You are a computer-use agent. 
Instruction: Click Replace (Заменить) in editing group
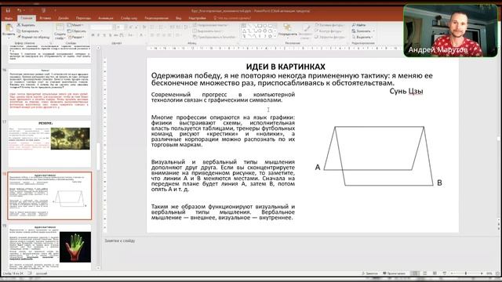361,31
